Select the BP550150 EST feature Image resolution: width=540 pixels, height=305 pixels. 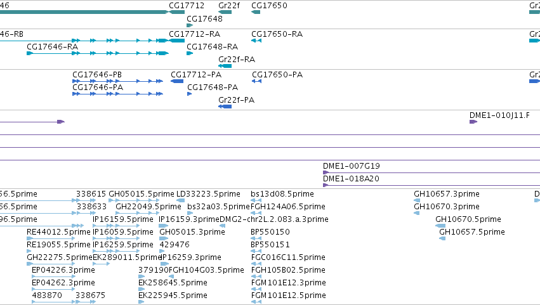[256, 238]
